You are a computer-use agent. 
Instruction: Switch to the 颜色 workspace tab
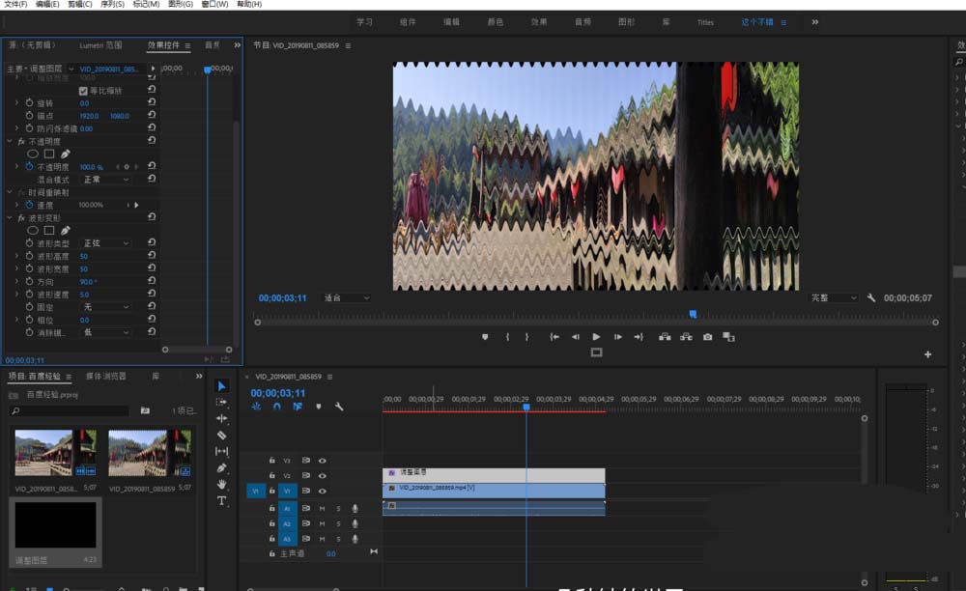click(494, 22)
